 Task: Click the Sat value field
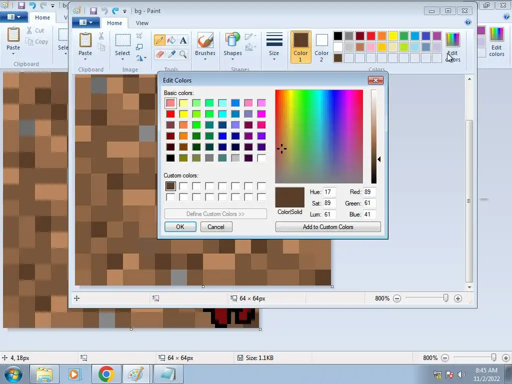(x=329, y=203)
